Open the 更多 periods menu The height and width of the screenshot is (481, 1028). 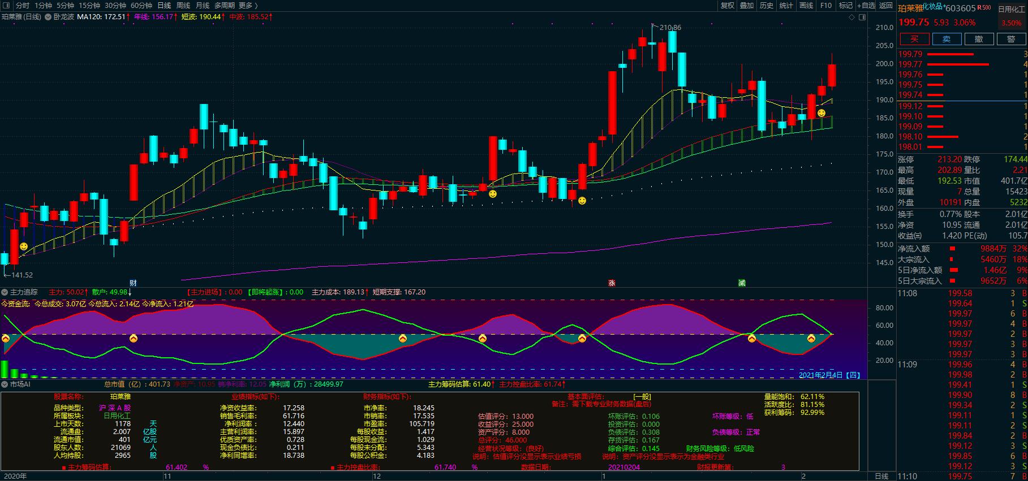coord(246,5)
